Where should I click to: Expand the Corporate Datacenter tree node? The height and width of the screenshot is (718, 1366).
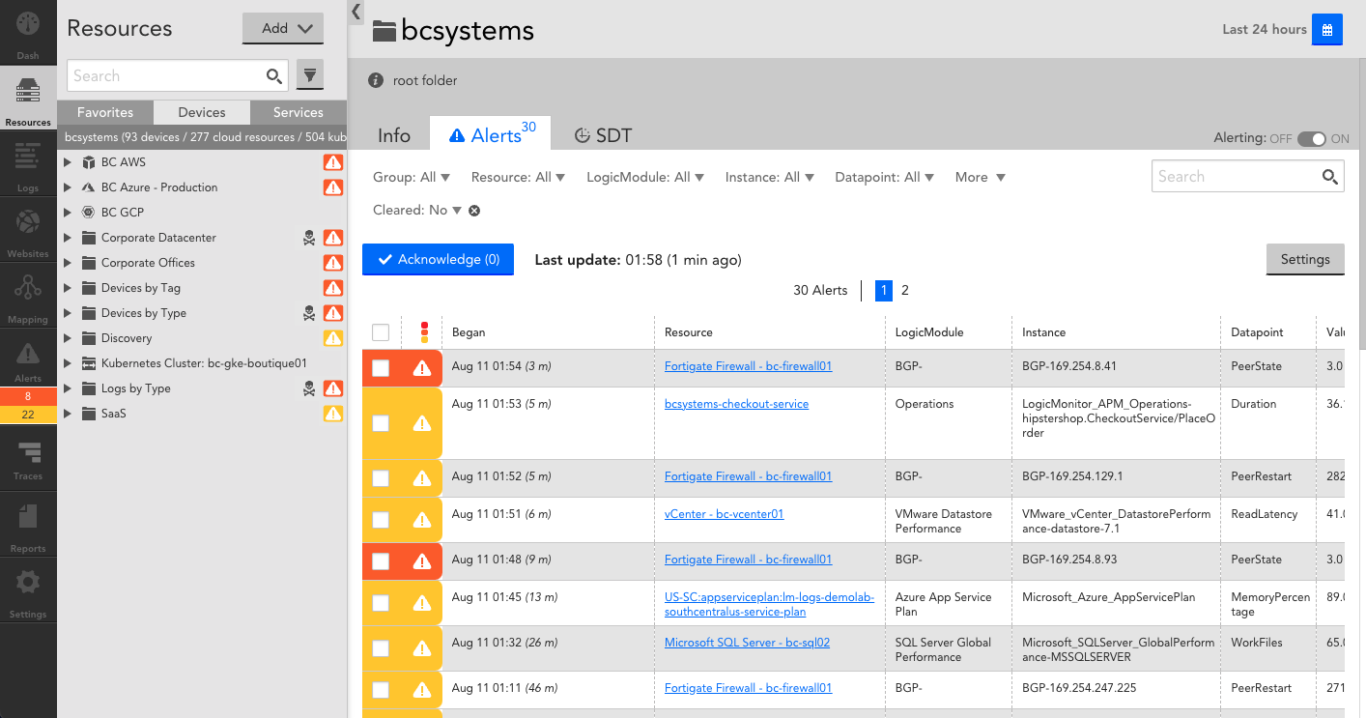point(68,238)
